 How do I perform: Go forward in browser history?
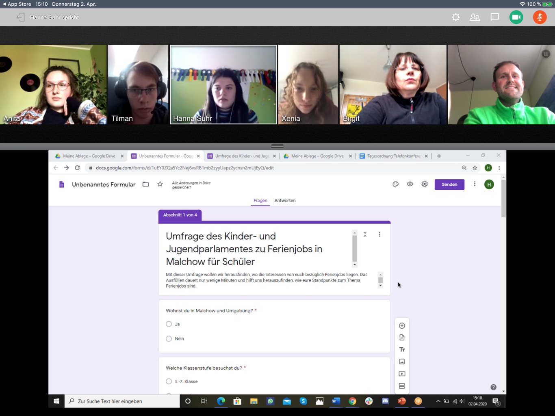tap(66, 168)
